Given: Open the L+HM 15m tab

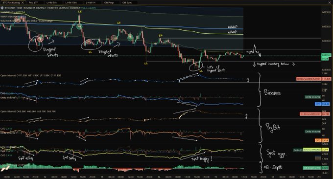Looking at the screenshot, I should point(71,3).
